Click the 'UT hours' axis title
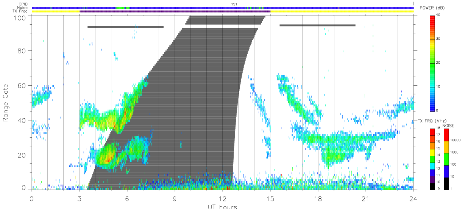 (222, 207)
